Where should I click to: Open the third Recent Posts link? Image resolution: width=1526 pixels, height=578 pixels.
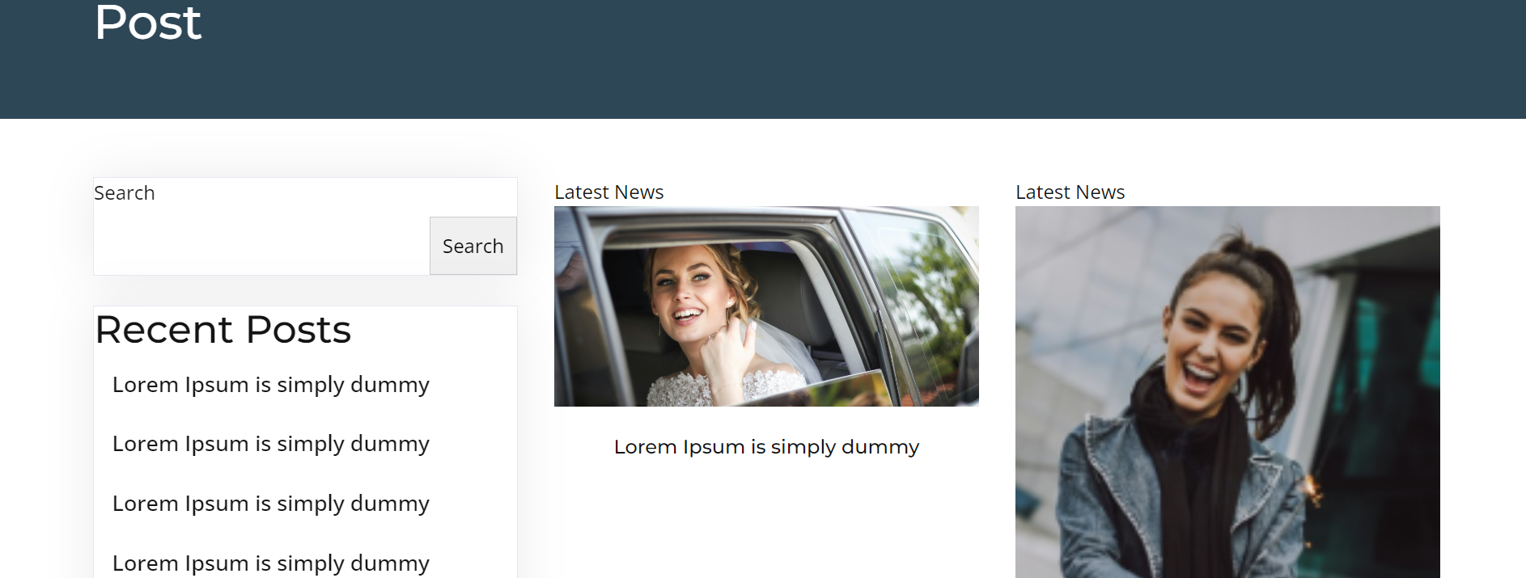[x=270, y=504]
